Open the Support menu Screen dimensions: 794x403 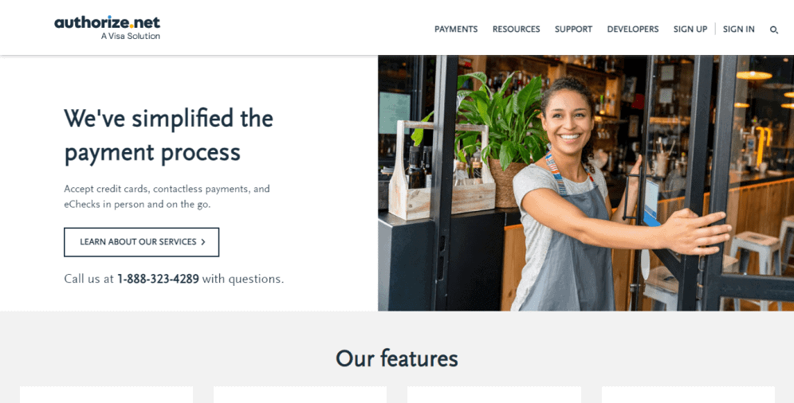click(x=573, y=29)
